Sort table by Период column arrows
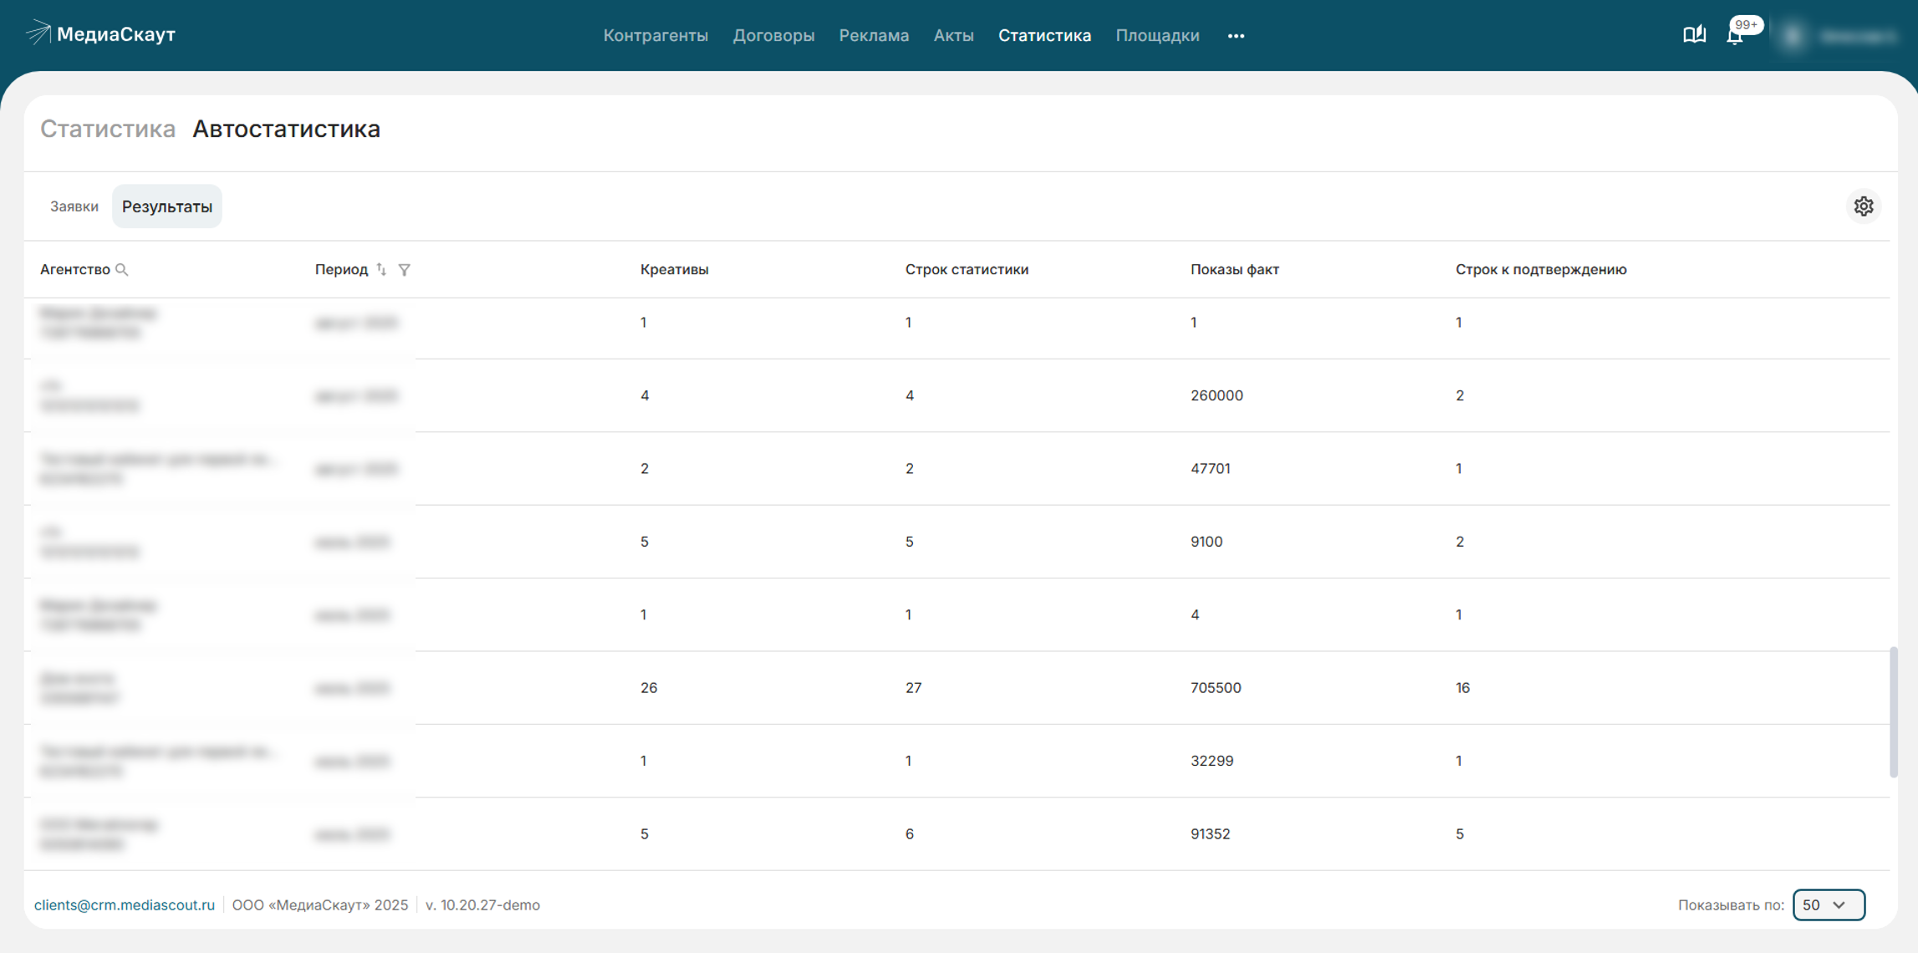 [x=381, y=269]
